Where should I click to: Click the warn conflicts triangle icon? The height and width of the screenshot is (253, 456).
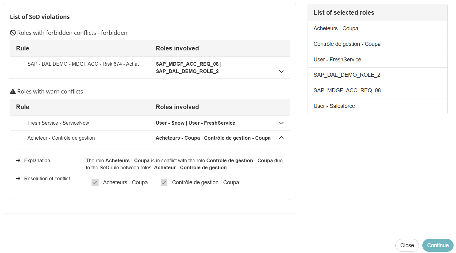(13, 92)
